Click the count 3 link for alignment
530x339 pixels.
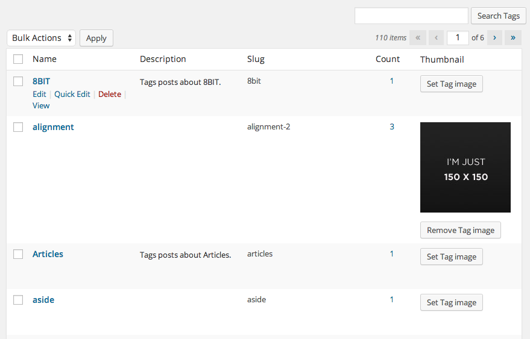pos(392,127)
